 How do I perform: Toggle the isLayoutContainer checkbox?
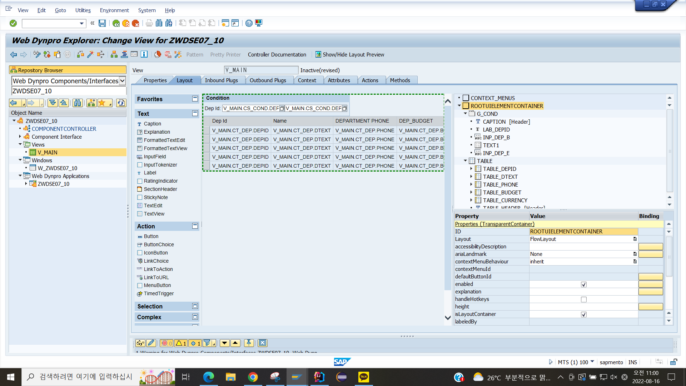point(583,315)
